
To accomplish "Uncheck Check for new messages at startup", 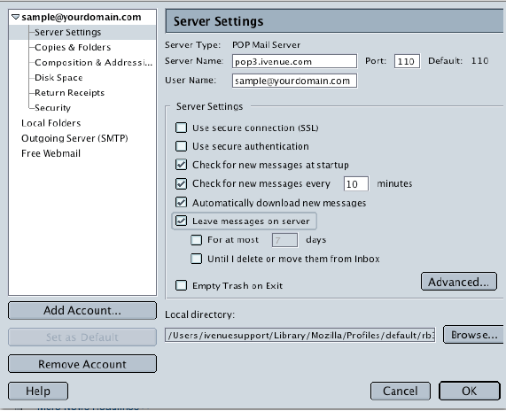I will [x=181, y=165].
